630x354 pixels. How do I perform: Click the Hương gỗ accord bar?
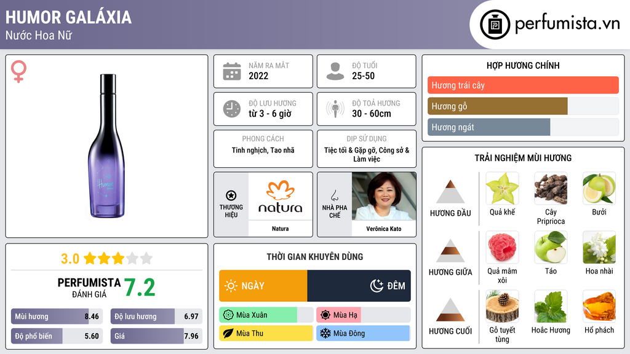click(x=523, y=106)
